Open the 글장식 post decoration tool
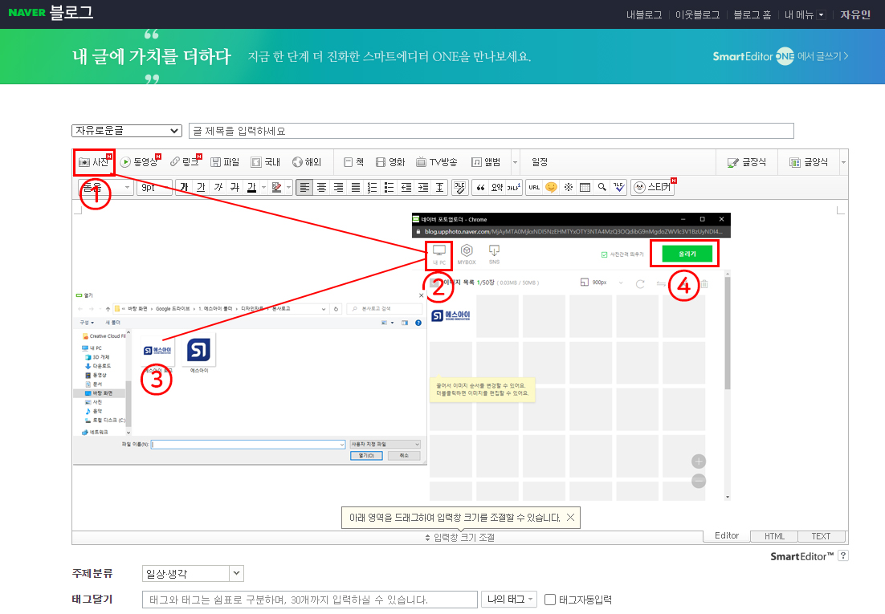The width and height of the screenshot is (885, 614). coord(747,162)
